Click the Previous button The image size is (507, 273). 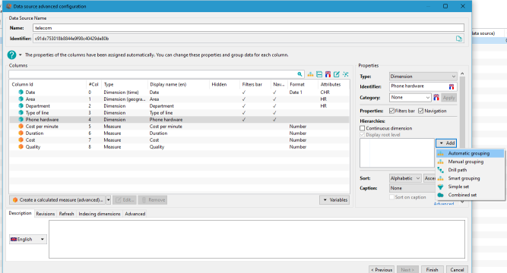click(x=382, y=269)
